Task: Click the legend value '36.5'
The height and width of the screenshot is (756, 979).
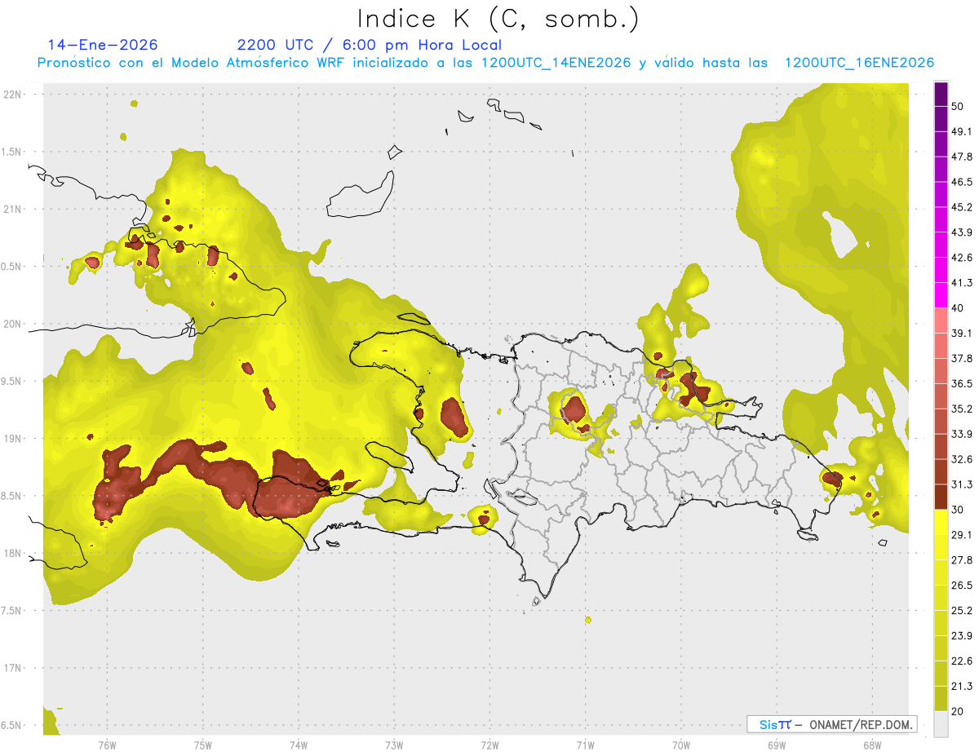Action: point(962,383)
